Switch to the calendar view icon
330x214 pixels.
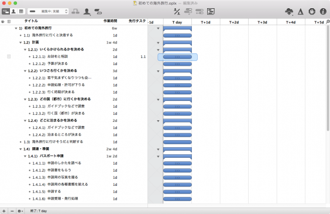(21, 11)
